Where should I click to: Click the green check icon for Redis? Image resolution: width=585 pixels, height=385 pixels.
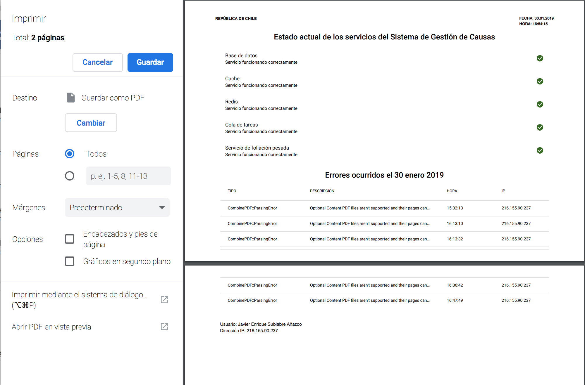click(x=540, y=104)
